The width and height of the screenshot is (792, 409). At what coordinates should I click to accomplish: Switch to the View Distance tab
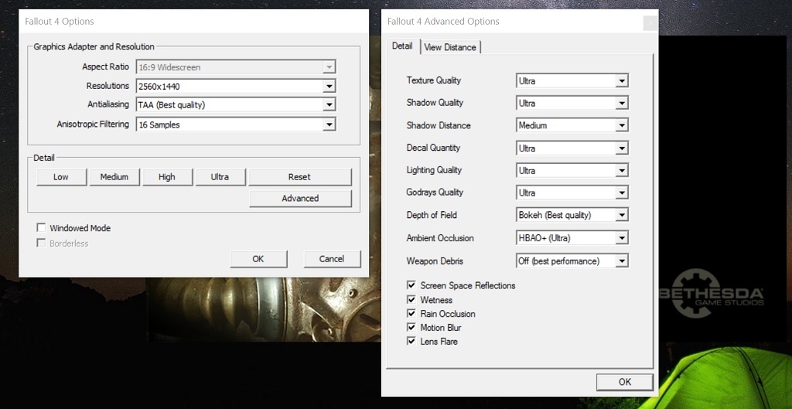coord(450,47)
